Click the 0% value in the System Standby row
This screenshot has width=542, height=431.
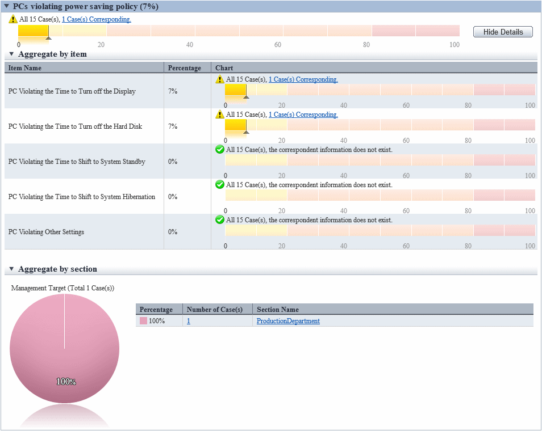coord(173,162)
